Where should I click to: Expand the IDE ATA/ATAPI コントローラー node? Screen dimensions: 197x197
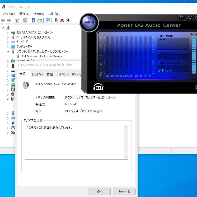click(x=8, y=33)
